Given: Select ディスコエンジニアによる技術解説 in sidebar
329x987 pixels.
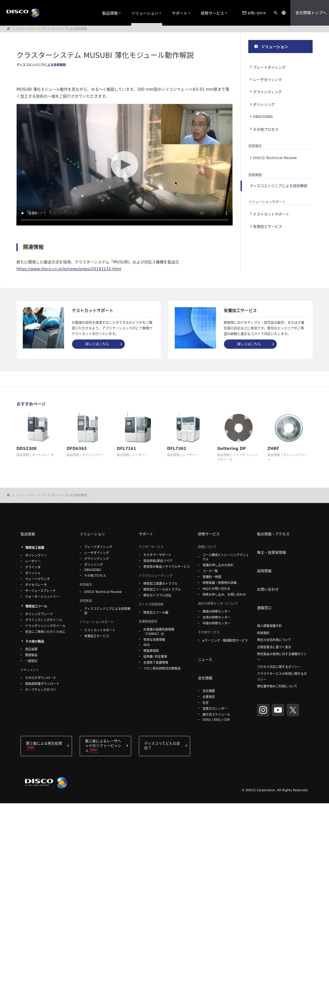Looking at the screenshot, I should [x=279, y=186].
